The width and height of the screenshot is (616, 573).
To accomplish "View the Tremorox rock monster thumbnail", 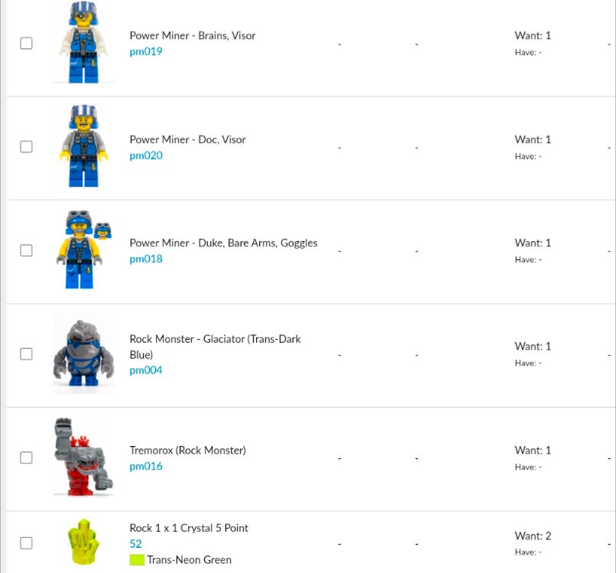I will point(83,457).
